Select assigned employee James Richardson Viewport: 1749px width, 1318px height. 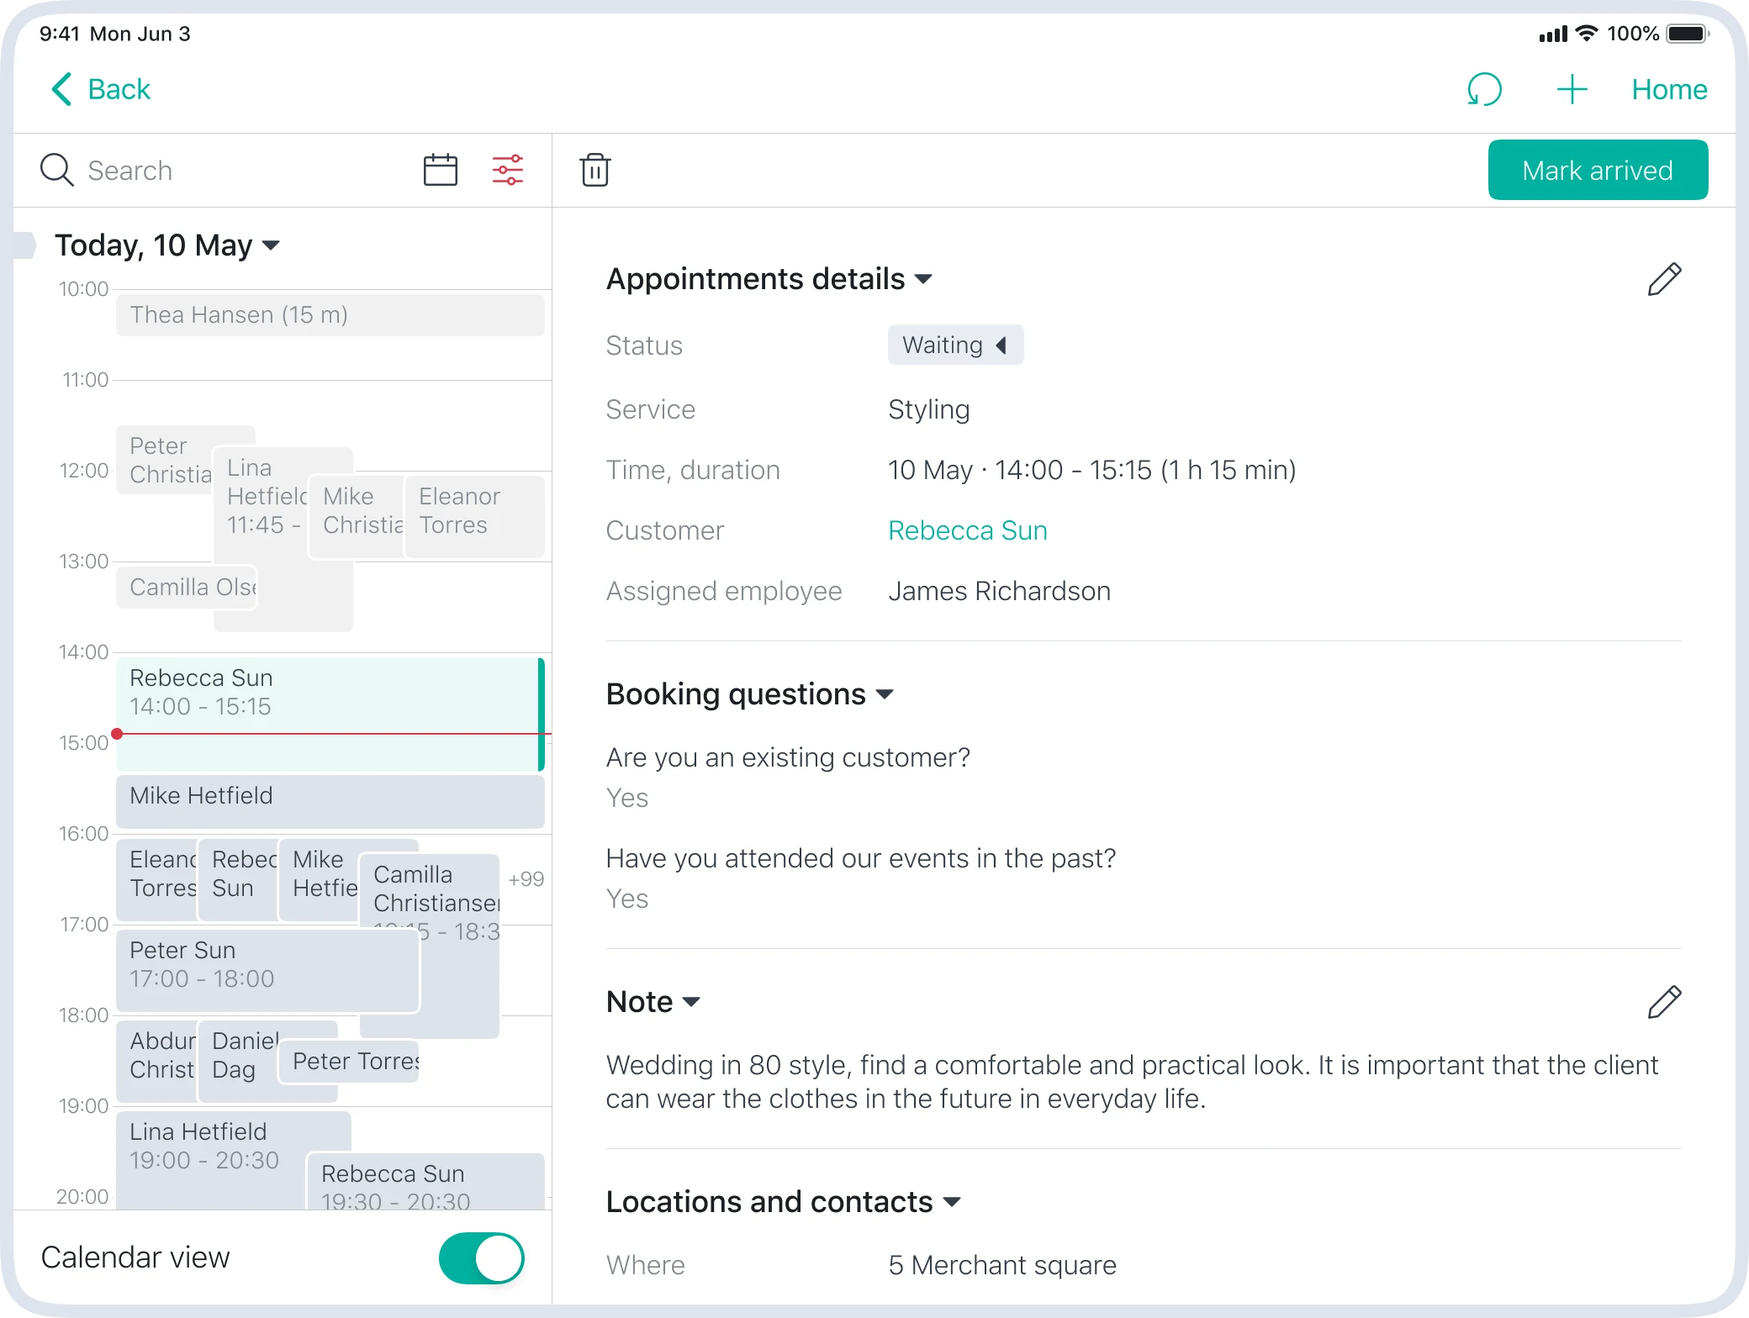pyautogui.click(x=999, y=591)
